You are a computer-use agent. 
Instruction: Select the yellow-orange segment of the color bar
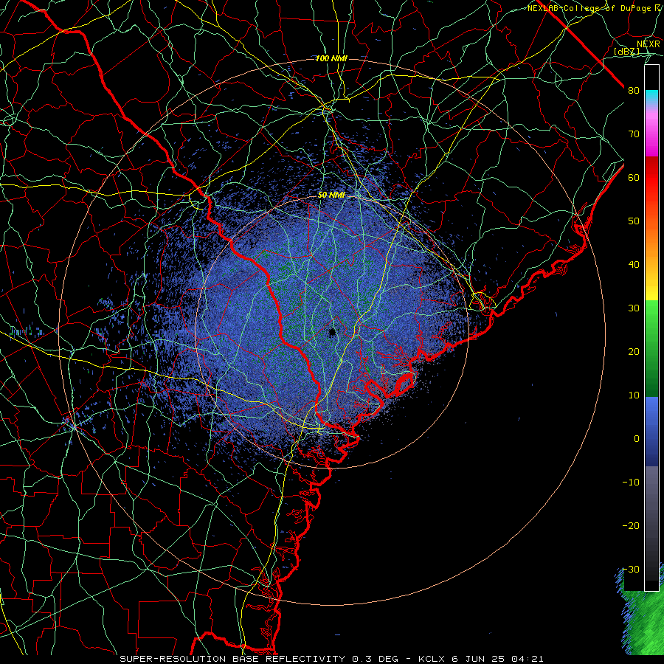coord(651,263)
